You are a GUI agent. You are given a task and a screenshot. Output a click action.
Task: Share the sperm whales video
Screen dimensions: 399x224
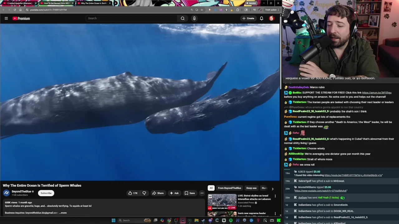pyautogui.click(x=158, y=193)
